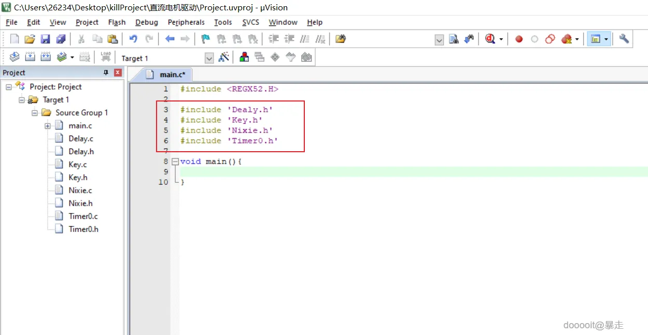The width and height of the screenshot is (648, 335).
Task: Click the Rebuild all target files icon
Action: tap(46, 57)
